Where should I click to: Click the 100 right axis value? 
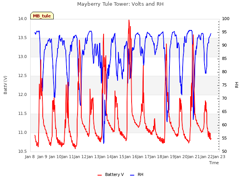point(225,19)
